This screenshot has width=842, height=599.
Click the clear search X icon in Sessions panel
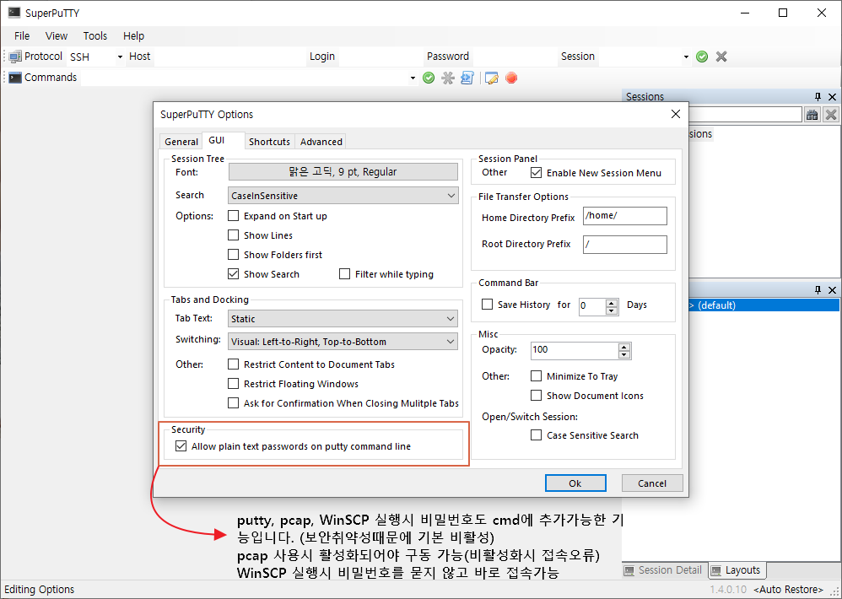[x=831, y=115]
